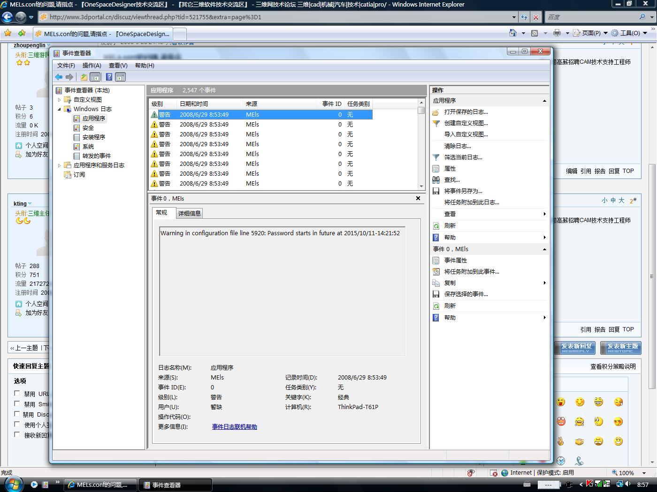Click the IE page vertical scrollbar
657x492 pixels.
click(x=652, y=276)
